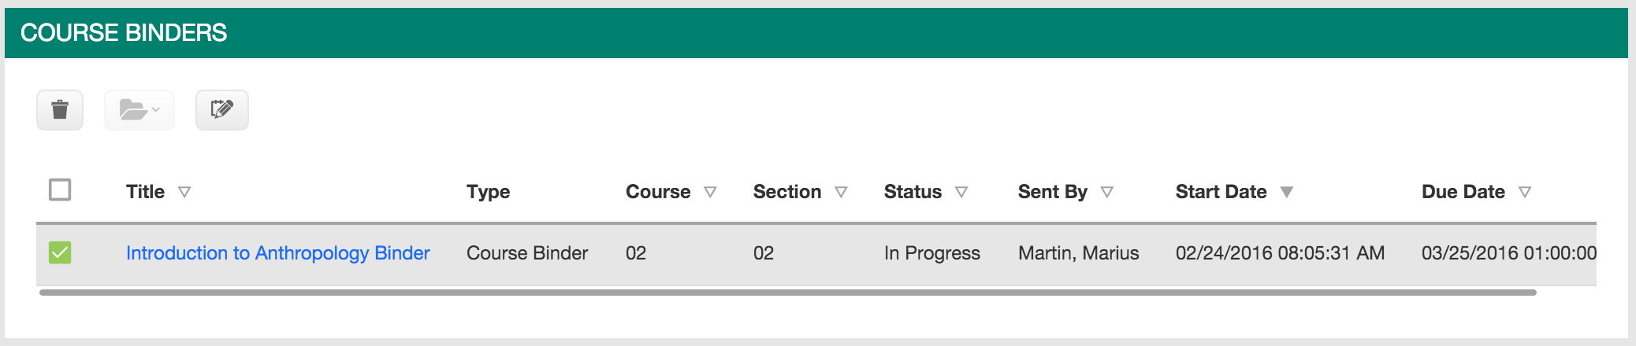The height and width of the screenshot is (346, 1636).
Task: Sort by Status using its triangle icon
Action: coord(961,192)
